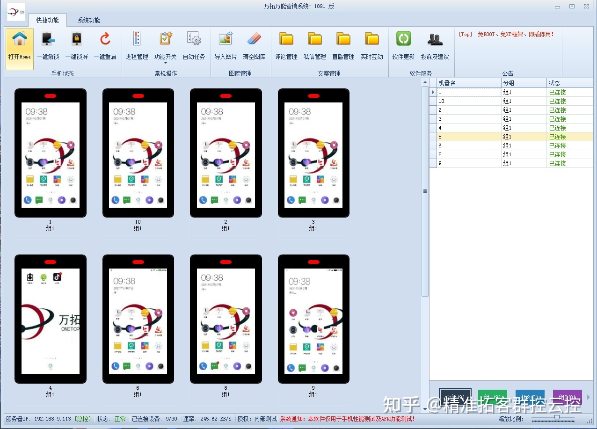The height and width of the screenshot is (429, 597).
Task: Filter devices by green 组1 button
Action: (492, 397)
